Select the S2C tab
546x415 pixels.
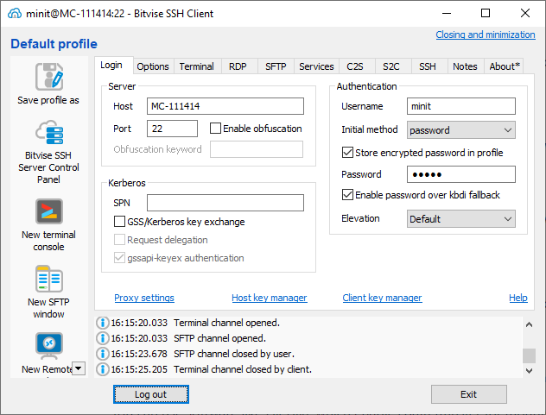pos(391,66)
